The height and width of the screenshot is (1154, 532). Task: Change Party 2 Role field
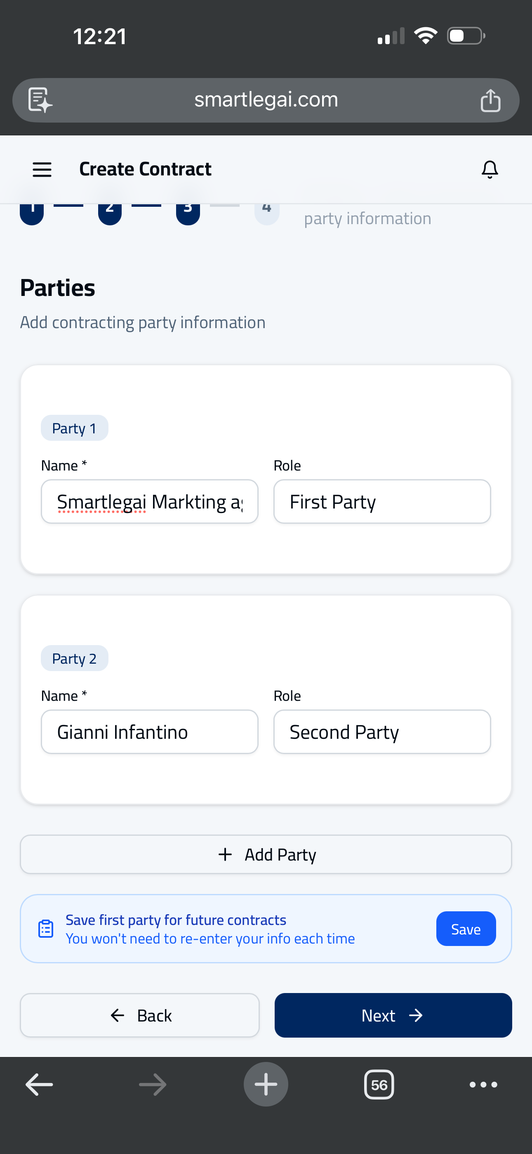(382, 732)
